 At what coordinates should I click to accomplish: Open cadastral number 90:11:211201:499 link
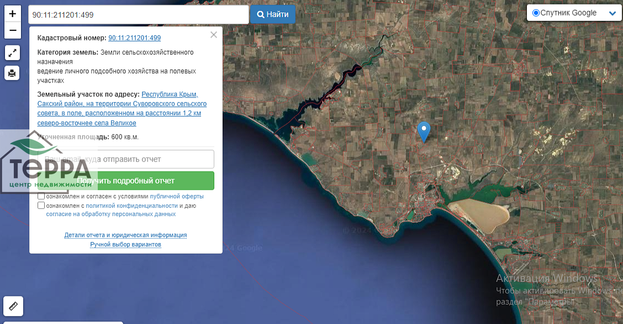point(134,38)
